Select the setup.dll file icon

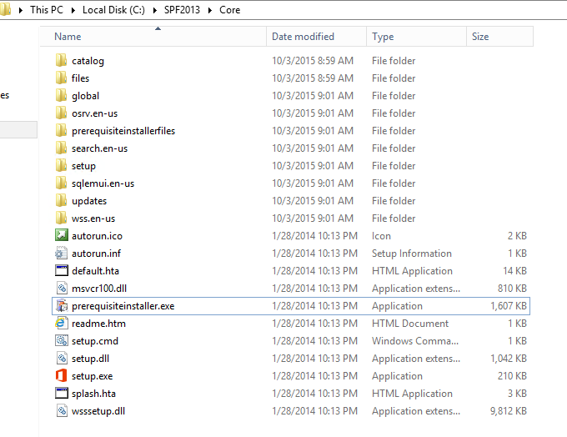tap(62, 358)
